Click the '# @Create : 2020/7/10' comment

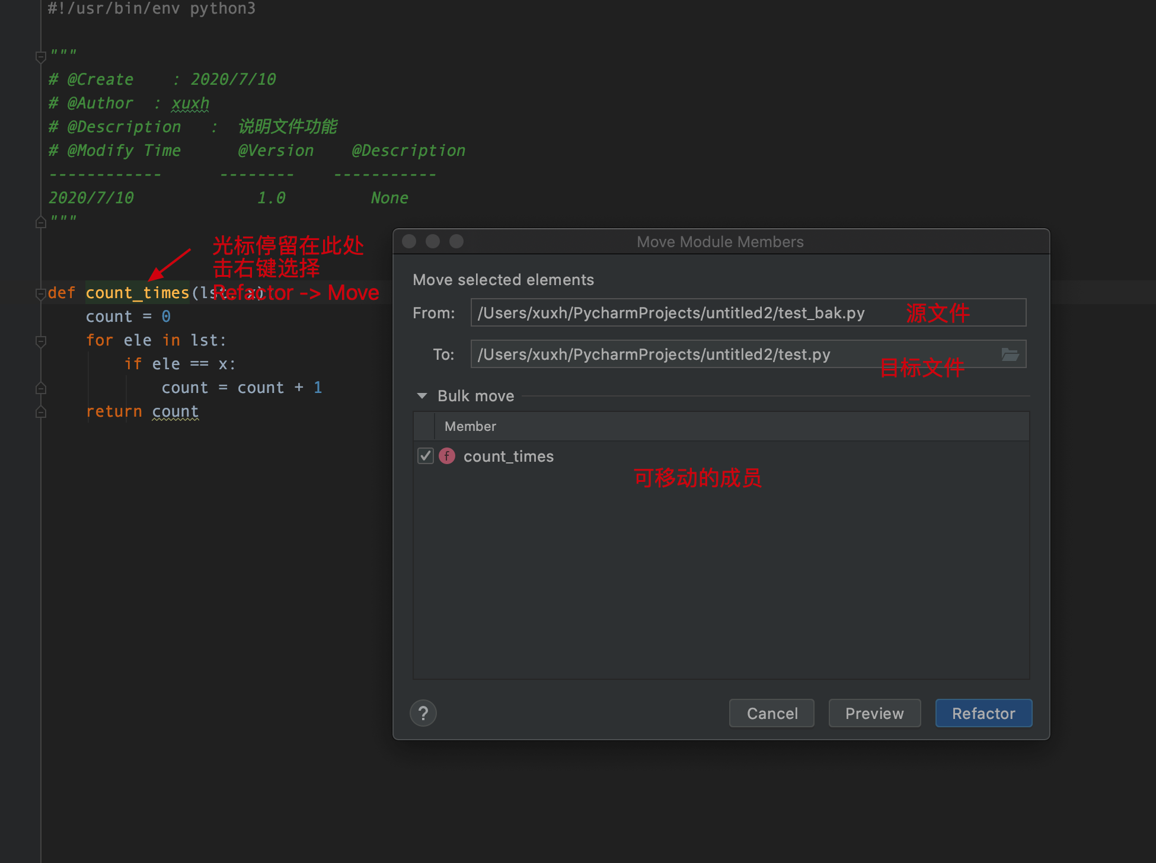click(162, 79)
